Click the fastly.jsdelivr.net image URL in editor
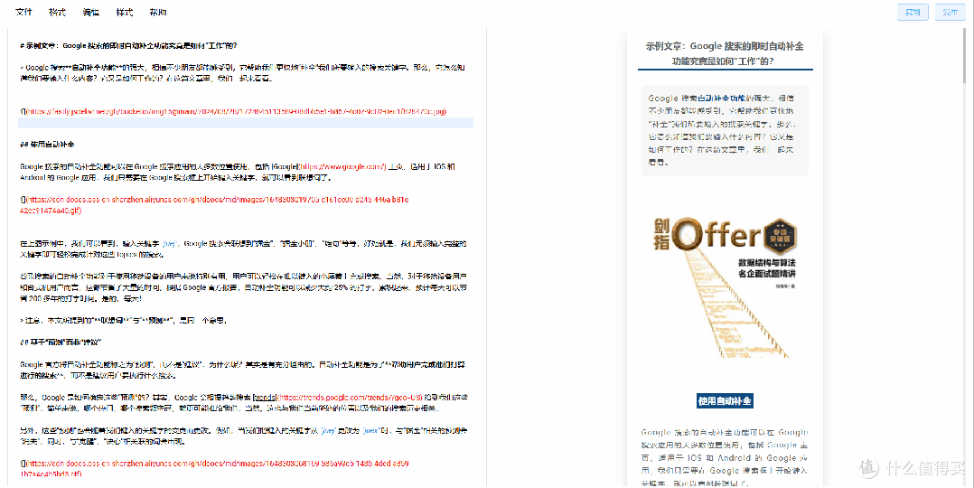Image resolution: width=974 pixels, height=488 pixels. 236,111
